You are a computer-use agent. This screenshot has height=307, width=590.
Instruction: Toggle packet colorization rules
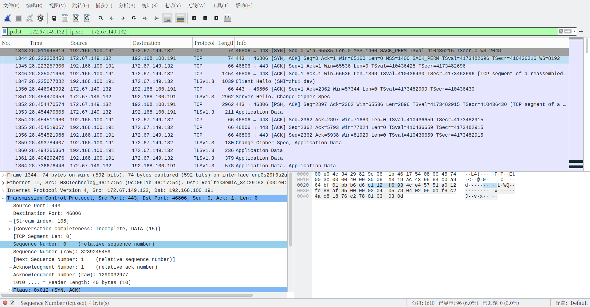(181, 18)
